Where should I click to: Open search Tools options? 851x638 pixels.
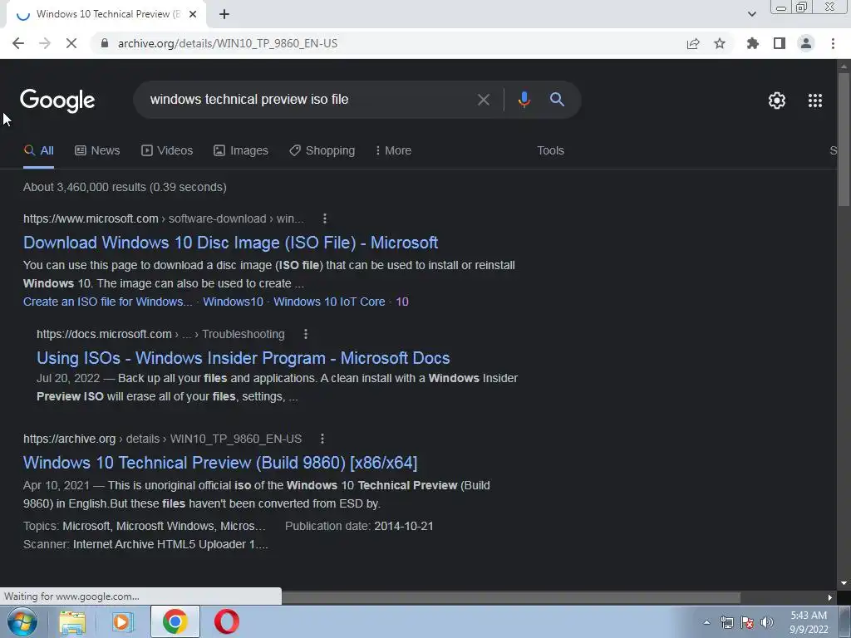[550, 150]
